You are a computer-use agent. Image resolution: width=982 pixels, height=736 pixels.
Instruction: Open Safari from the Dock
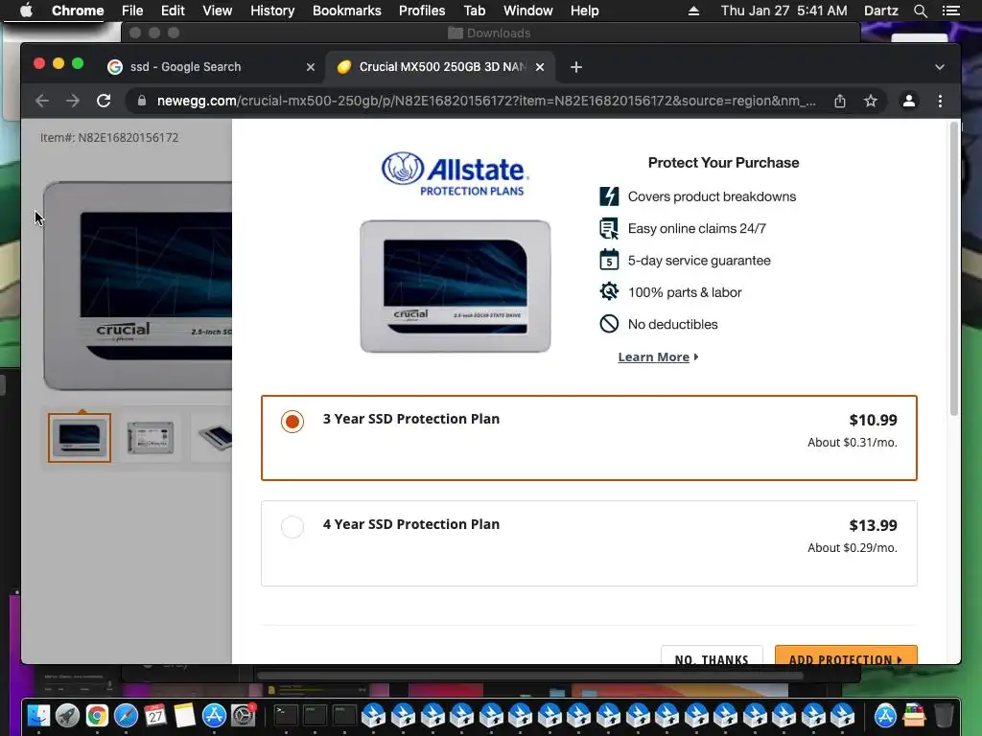coord(126,715)
